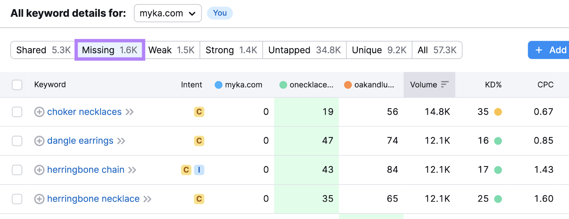Click the green KD dot for herringbone necklace
This screenshot has height=219, width=569.
498,199
